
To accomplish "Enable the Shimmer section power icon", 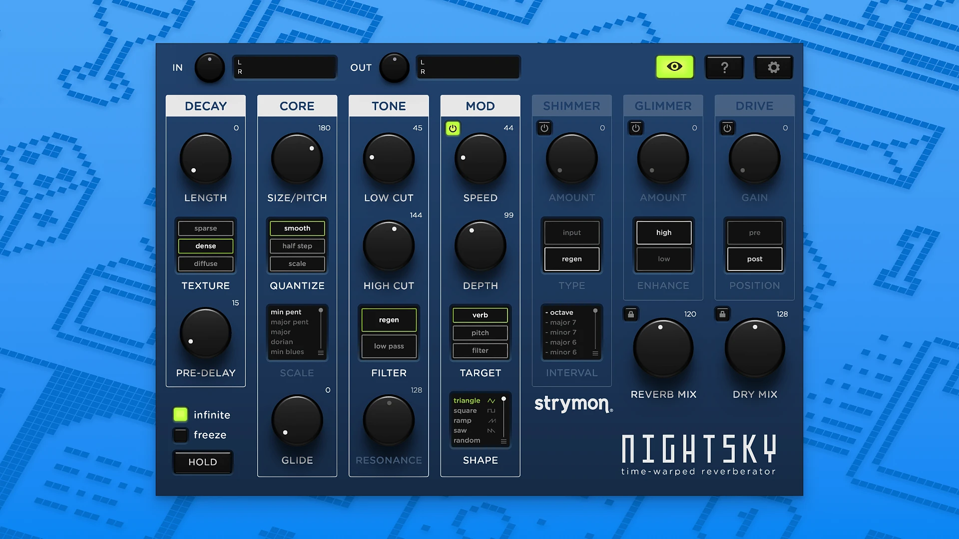I will (x=544, y=128).
